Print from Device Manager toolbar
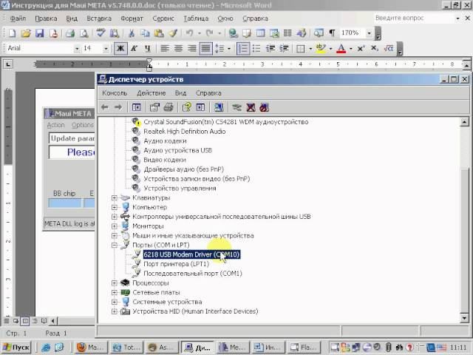473x355 pixels. pos(169,107)
